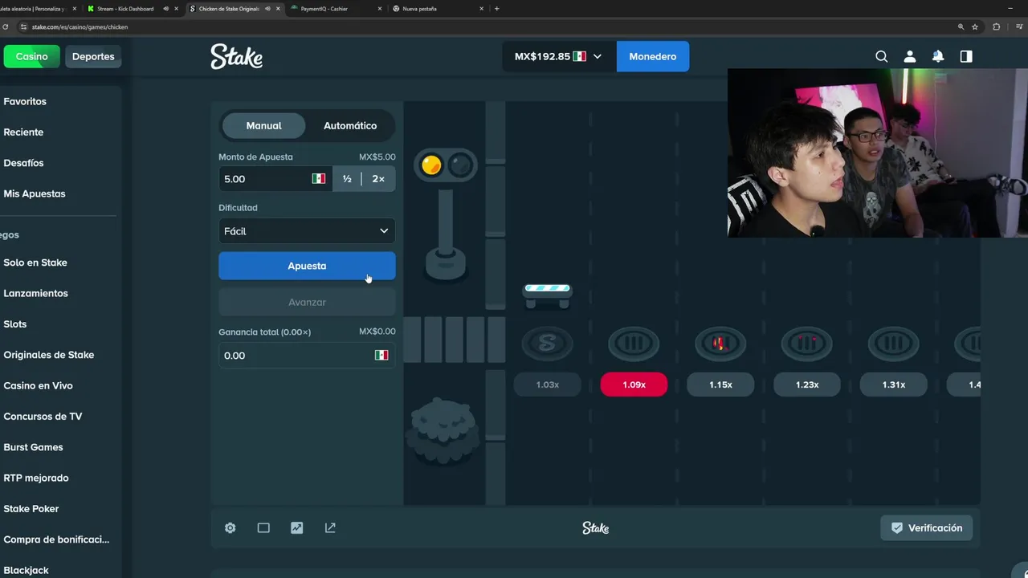
Task: Open game settings gear icon
Action: click(x=230, y=527)
